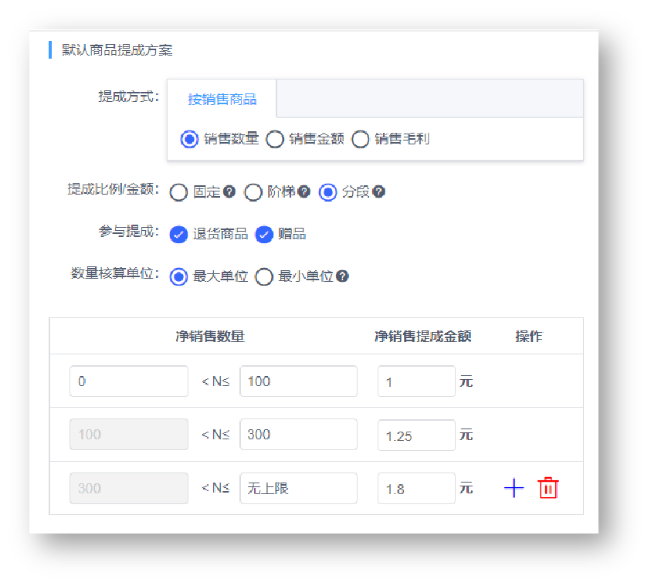Select the 销售数量 radio button

point(189,139)
